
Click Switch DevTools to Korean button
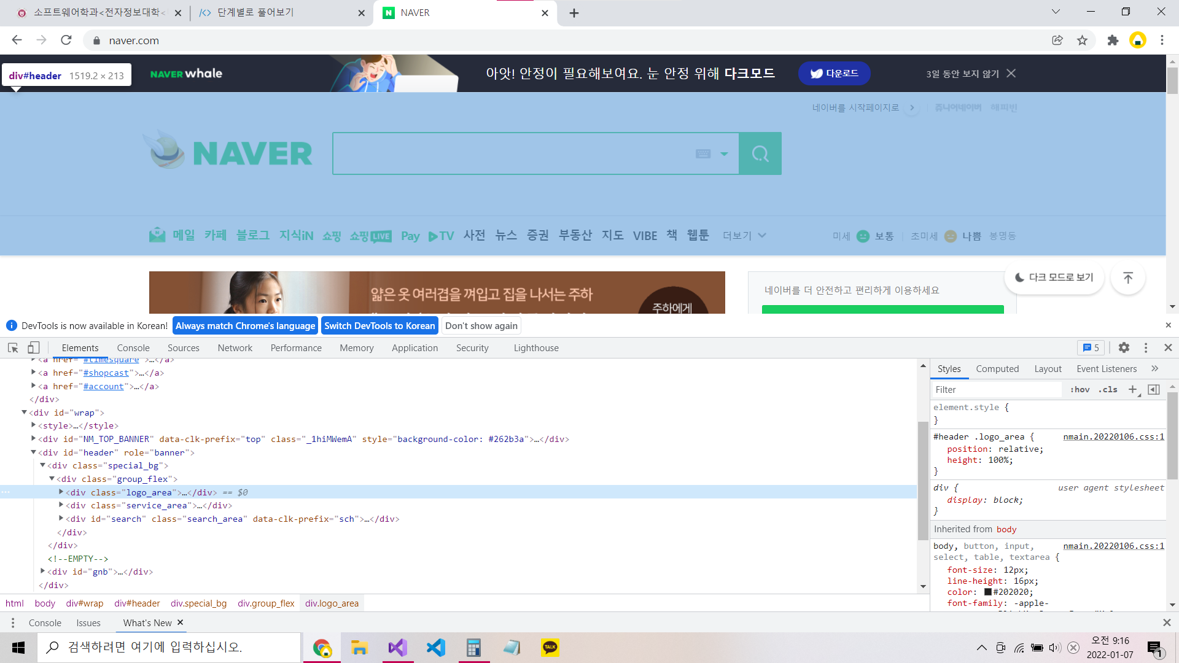tap(379, 325)
